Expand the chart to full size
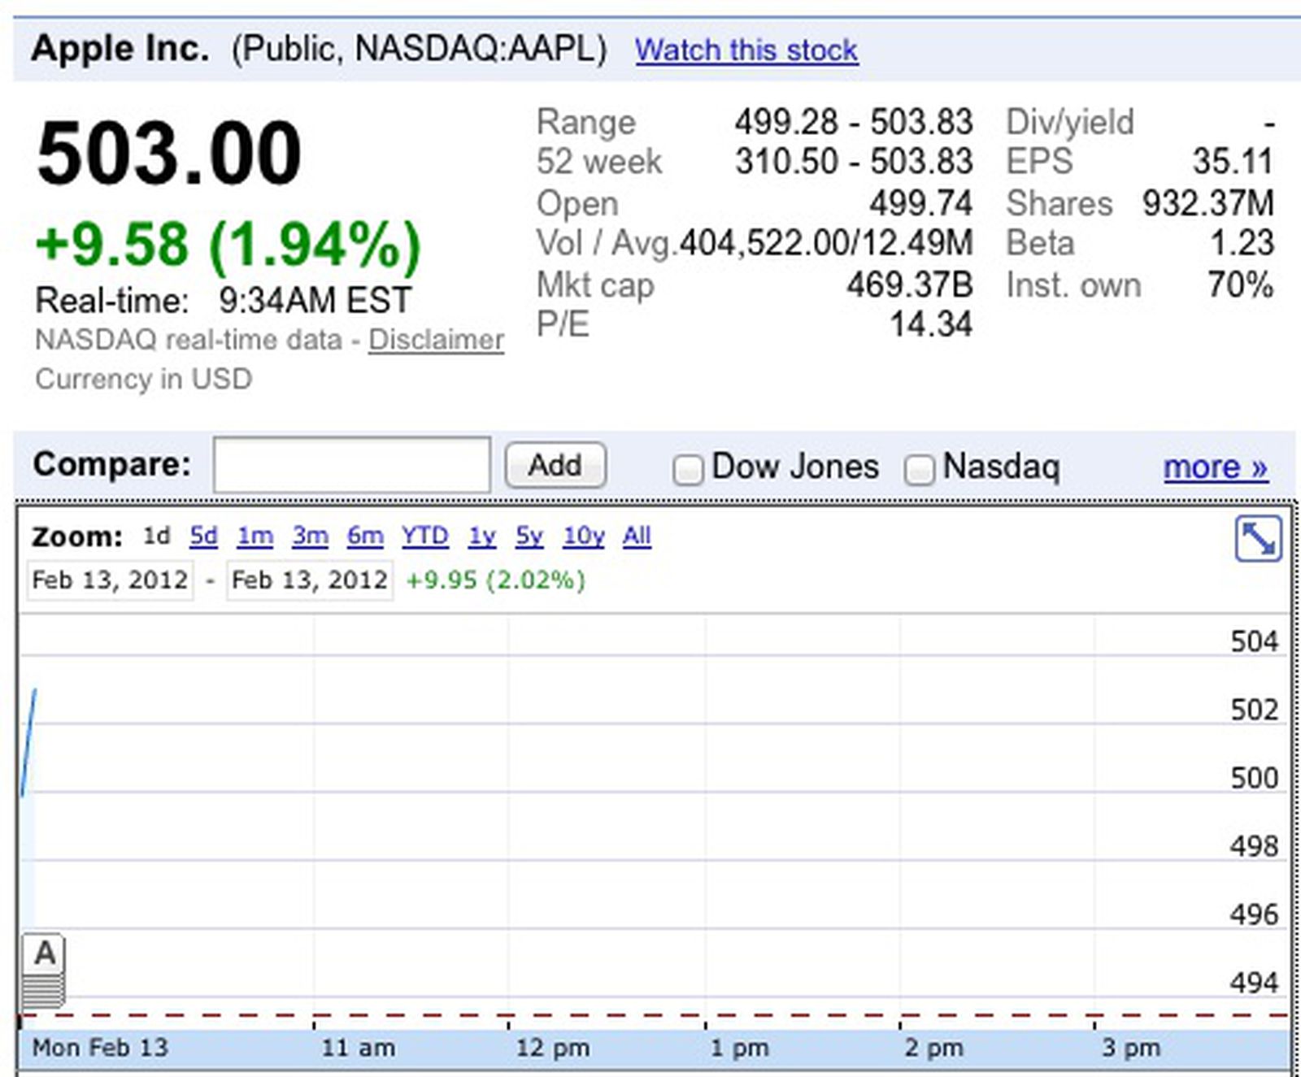Viewport: 1301px width, 1077px height. 1258,539
